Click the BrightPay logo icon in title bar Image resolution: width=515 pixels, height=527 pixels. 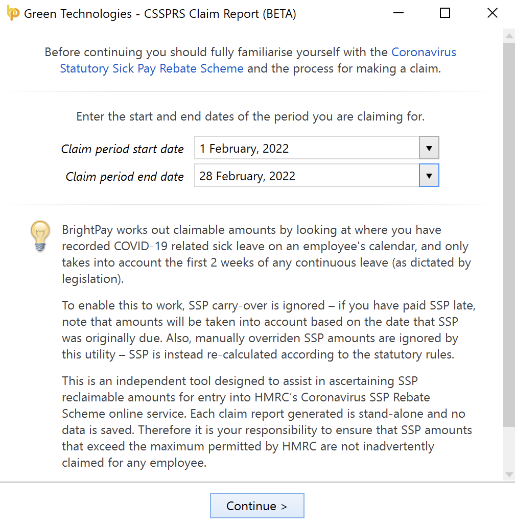(13, 13)
